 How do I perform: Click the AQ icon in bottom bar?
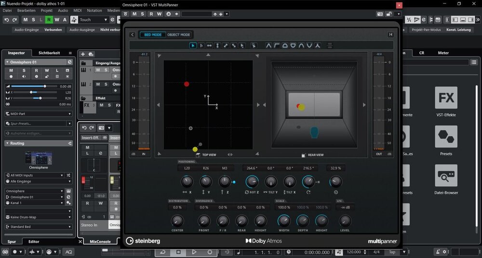(x=68, y=252)
